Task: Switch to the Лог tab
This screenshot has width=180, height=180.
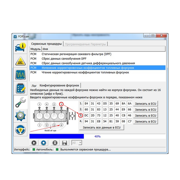Action: (x=34, y=86)
